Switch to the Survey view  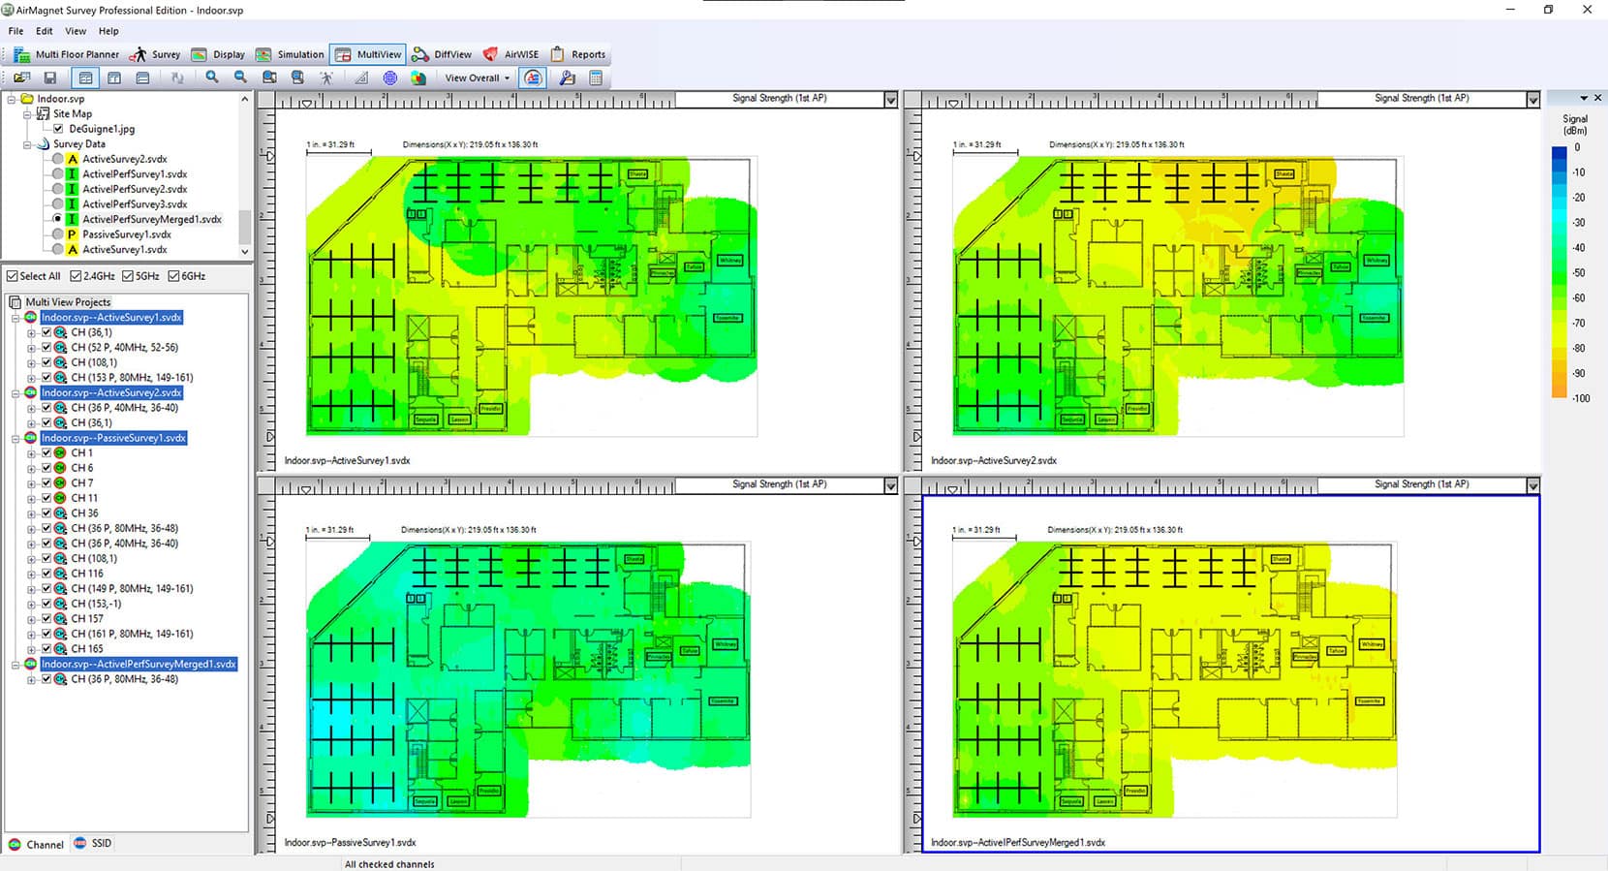tap(156, 54)
